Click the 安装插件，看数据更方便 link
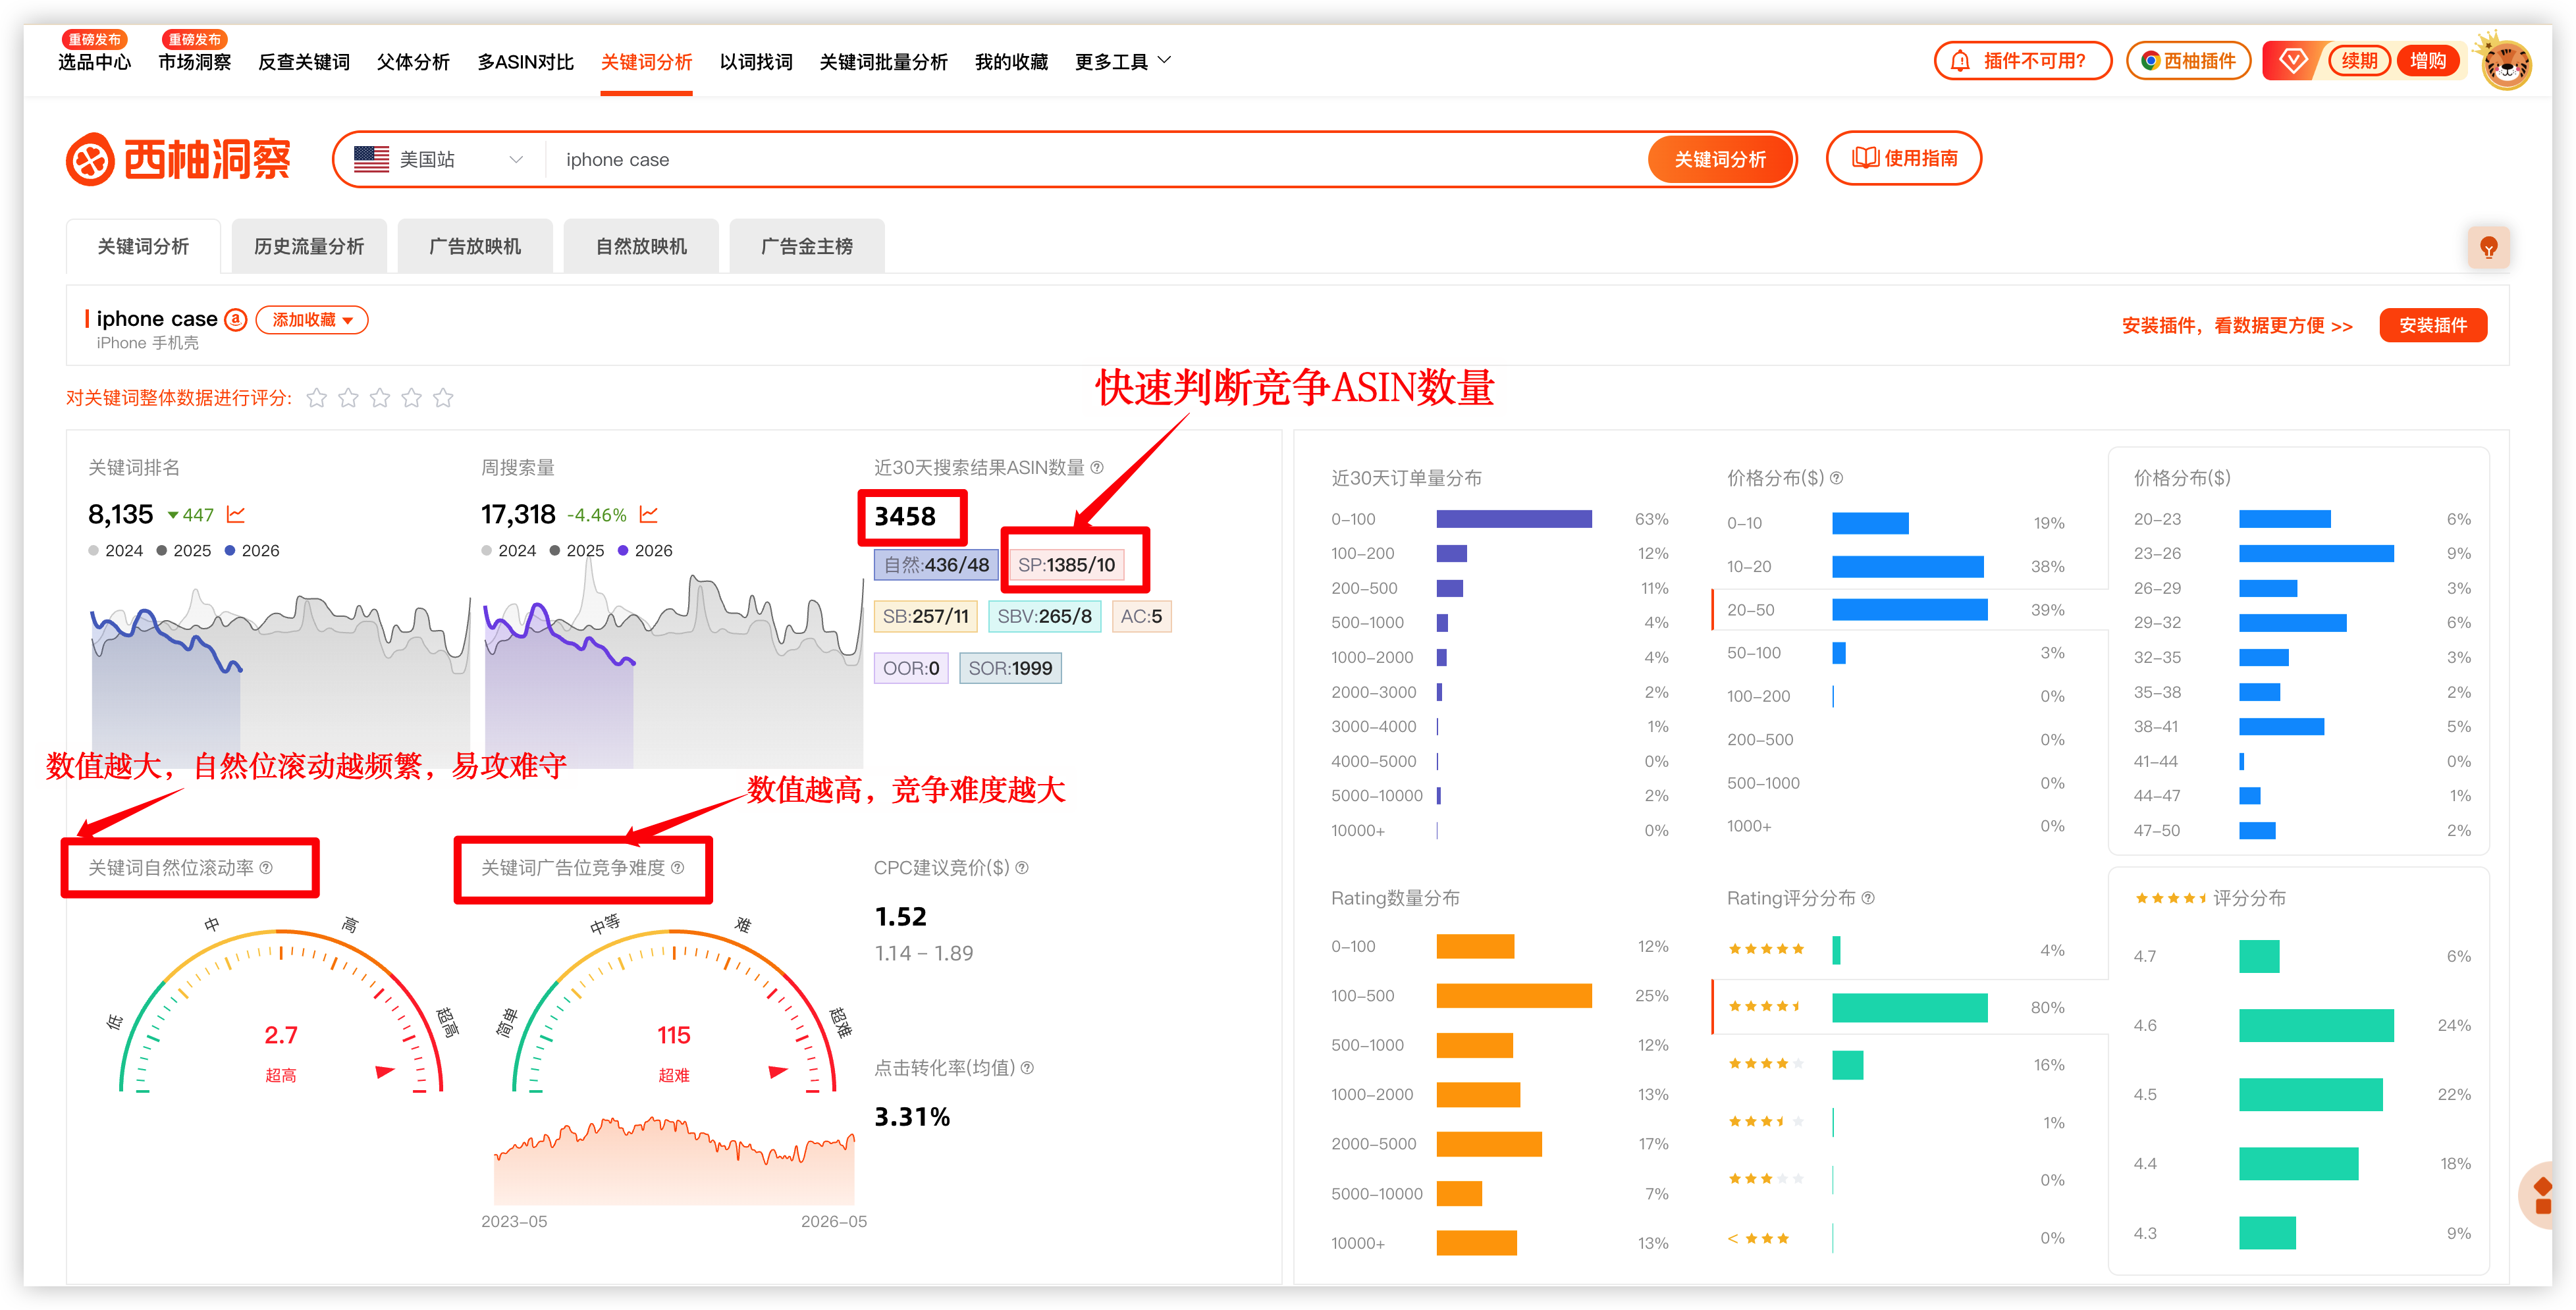Viewport: 2576px width, 1310px height. (2236, 326)
